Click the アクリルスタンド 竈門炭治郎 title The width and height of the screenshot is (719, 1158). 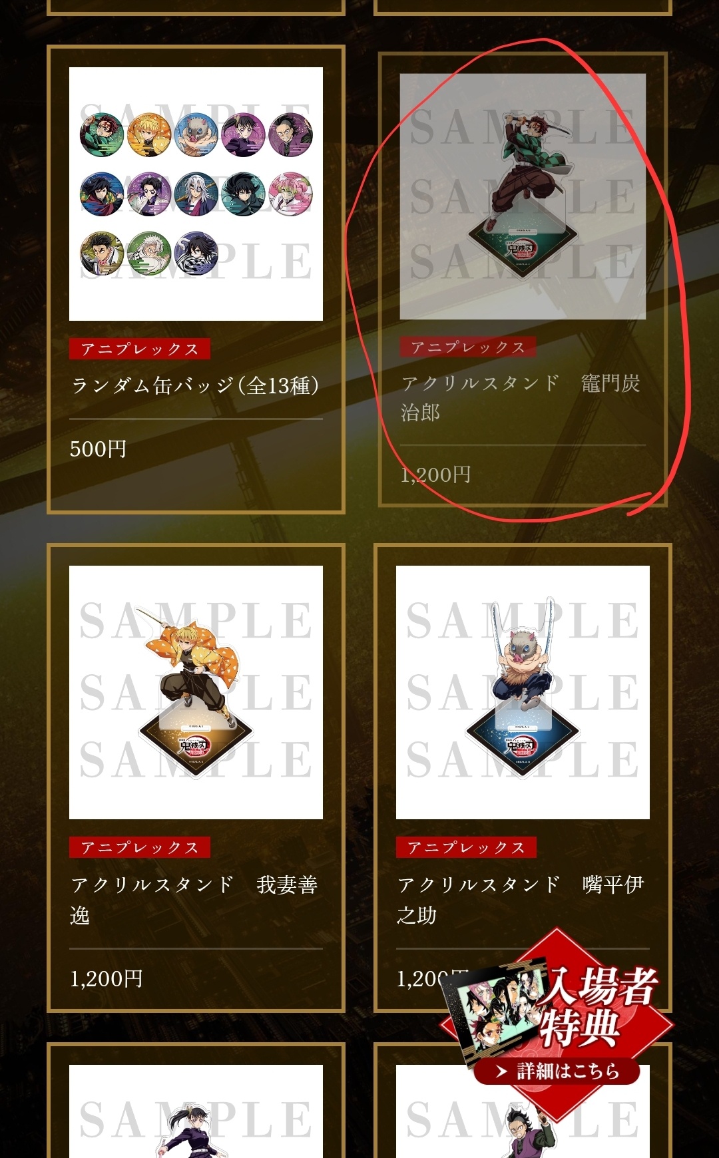coord(521,397)
